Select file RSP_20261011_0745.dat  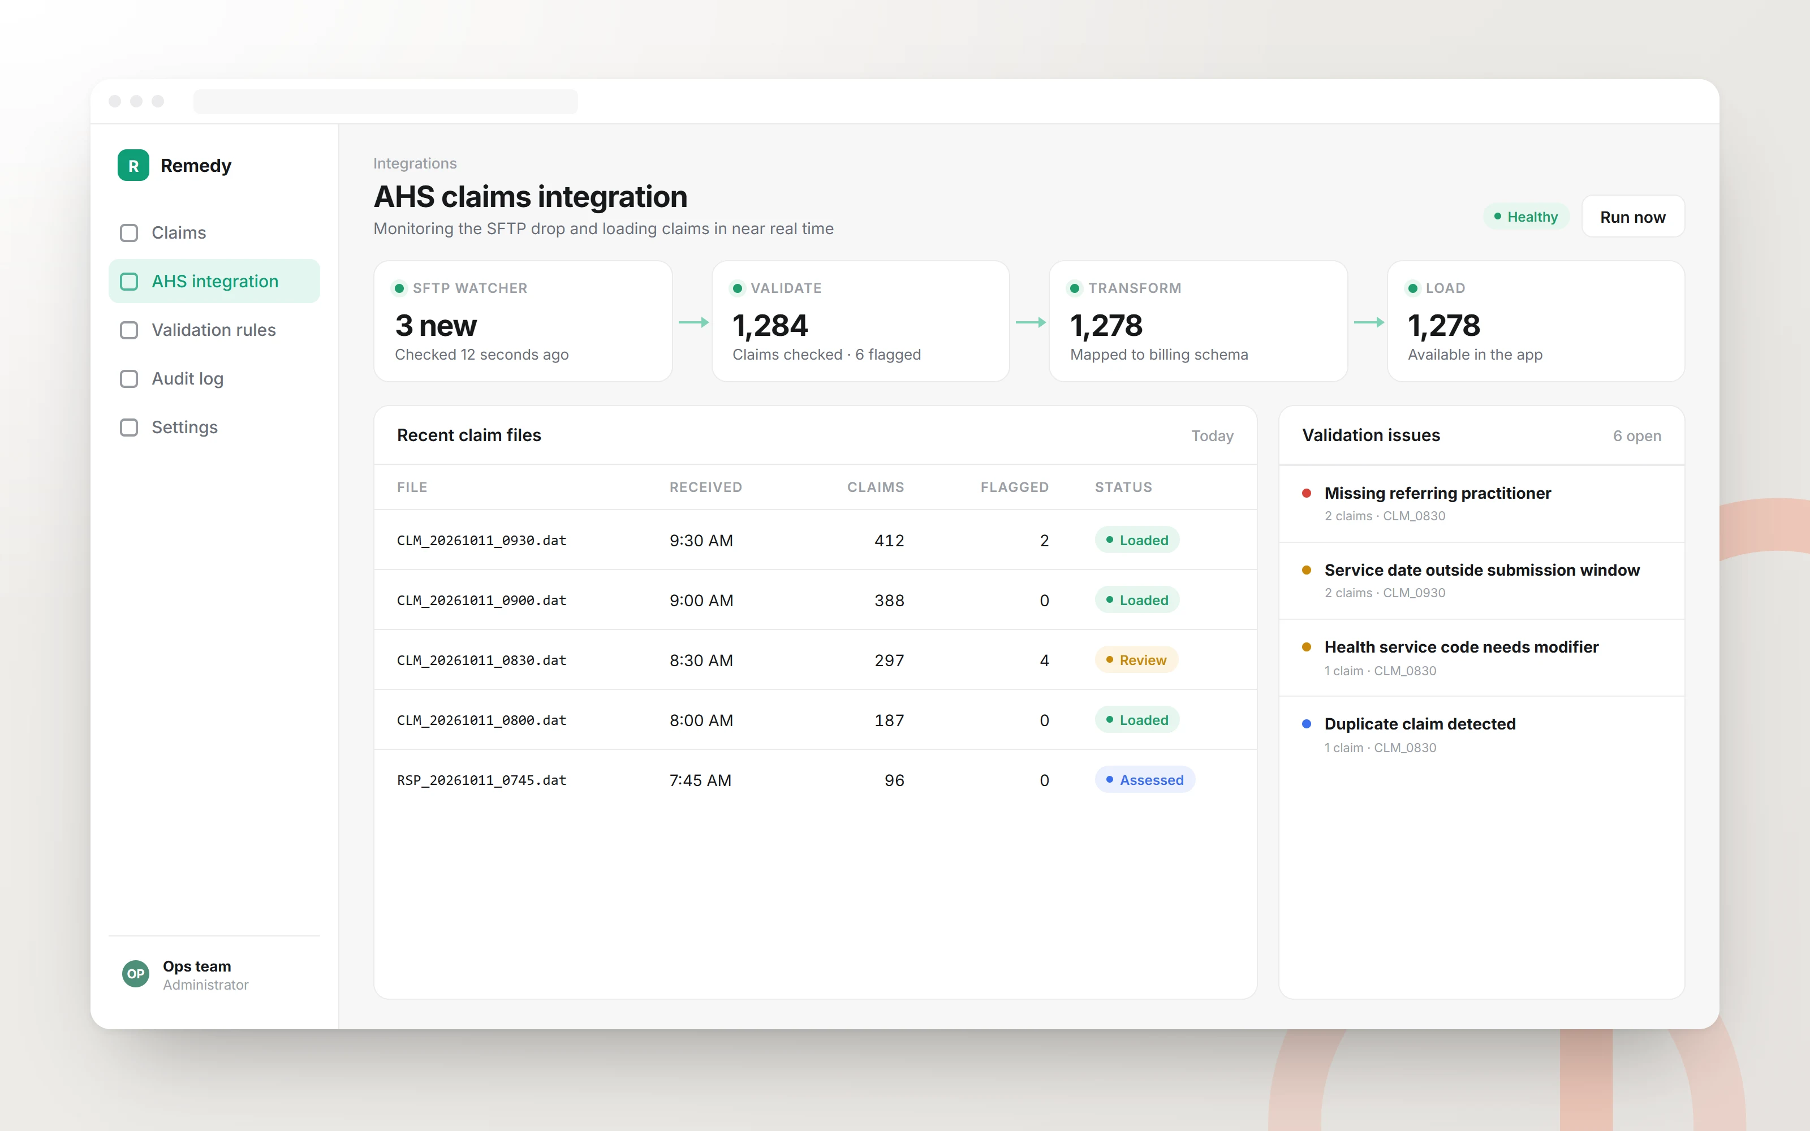pos(482,780)
